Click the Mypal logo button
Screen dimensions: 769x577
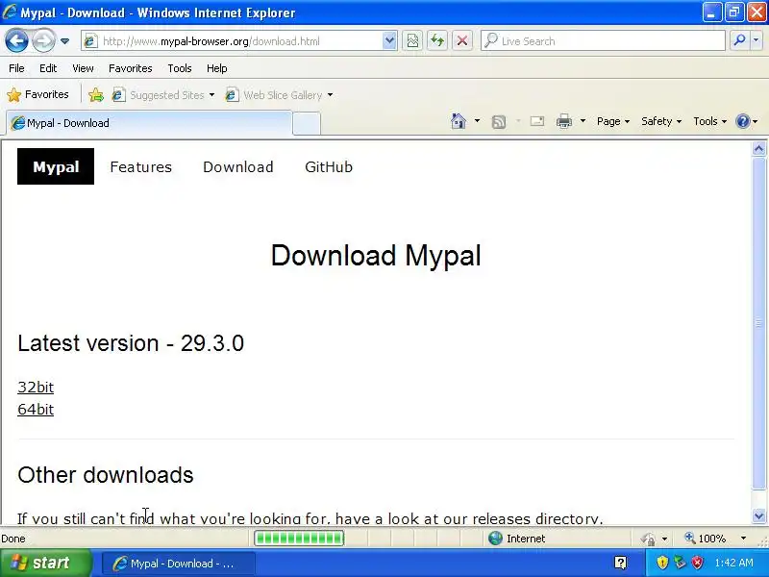point(56,166)
